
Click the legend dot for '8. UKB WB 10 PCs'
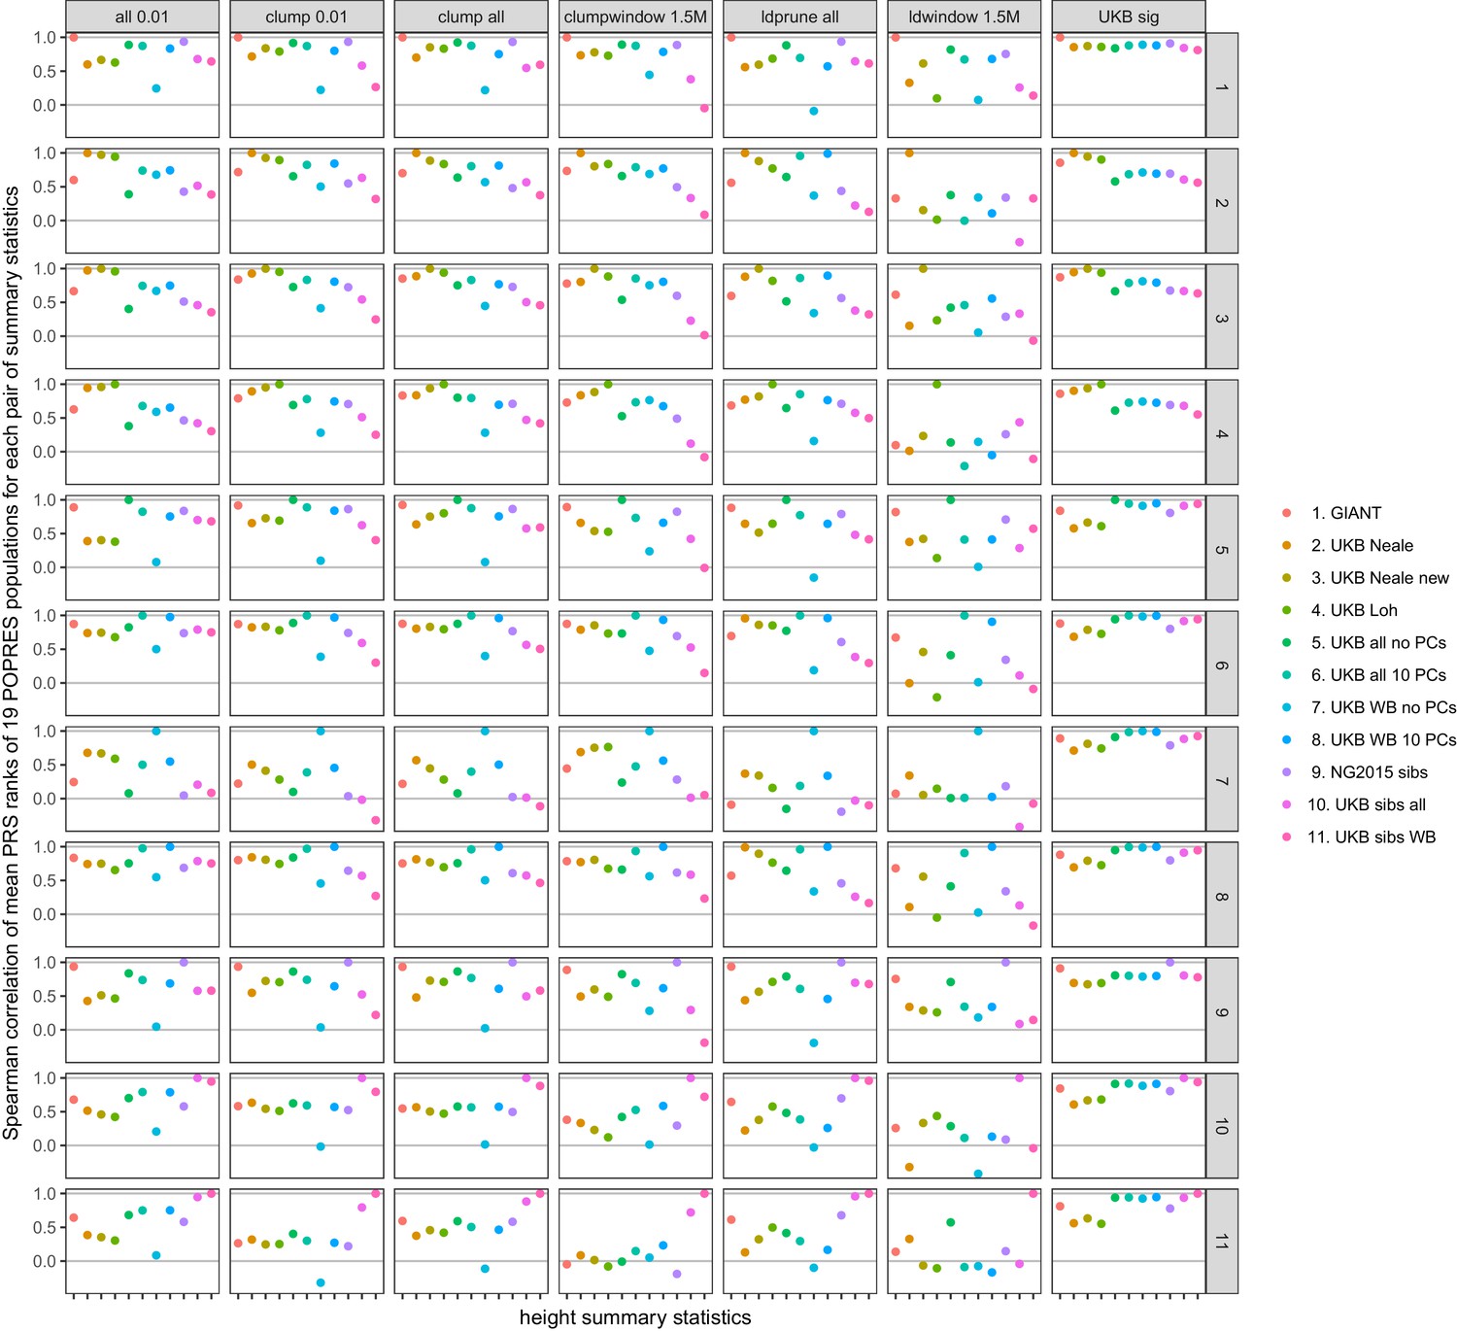(1287, 739)
